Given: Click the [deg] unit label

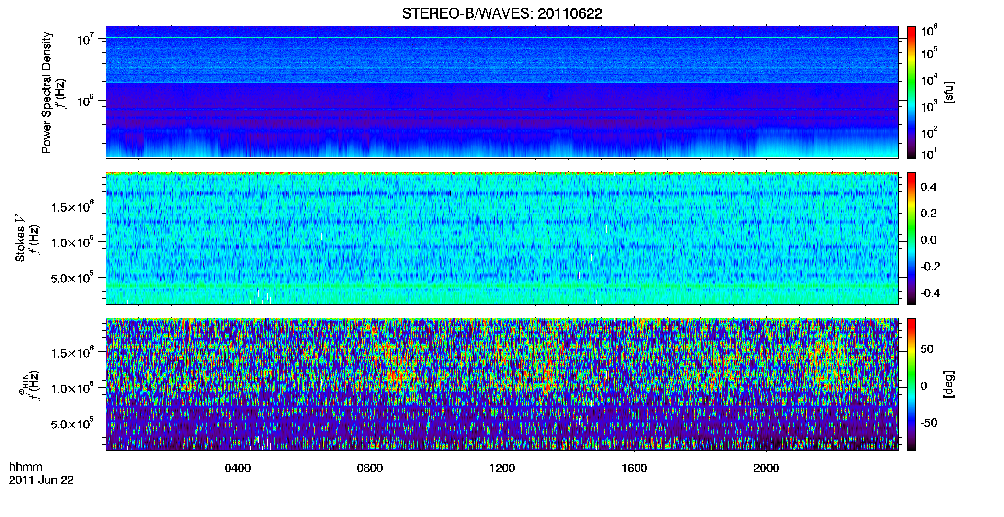Looking at the screenshot, I should [x=949, y=384].
